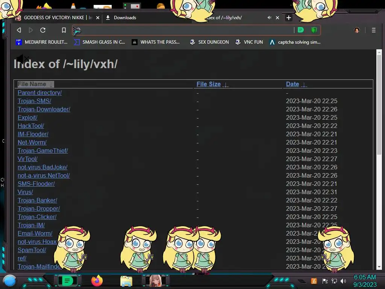Open the not-virus:BadJoke/ folder link
Viewport: 385px width, 289px height.
pos(42,167)
